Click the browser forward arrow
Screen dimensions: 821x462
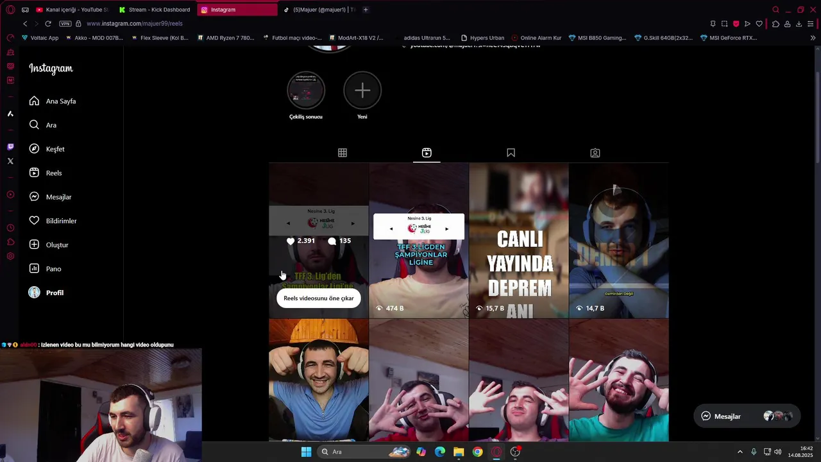(x=37, y=24)
